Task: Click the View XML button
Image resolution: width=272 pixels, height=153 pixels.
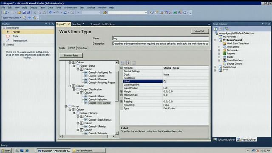Action: coord(200,31)
